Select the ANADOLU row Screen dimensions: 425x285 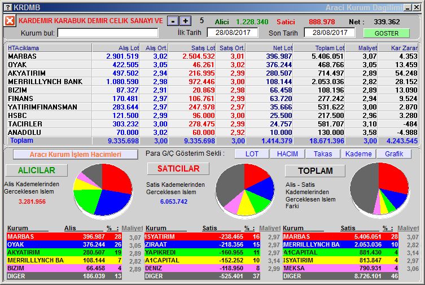[x=212, y=132]
